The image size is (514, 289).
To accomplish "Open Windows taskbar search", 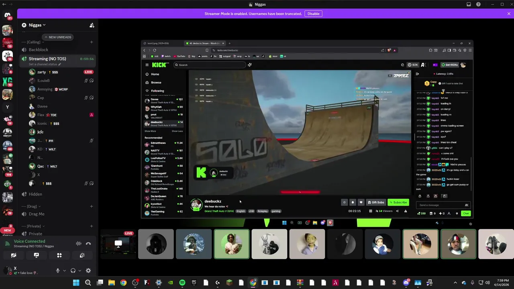I will (x=88, y=283).
